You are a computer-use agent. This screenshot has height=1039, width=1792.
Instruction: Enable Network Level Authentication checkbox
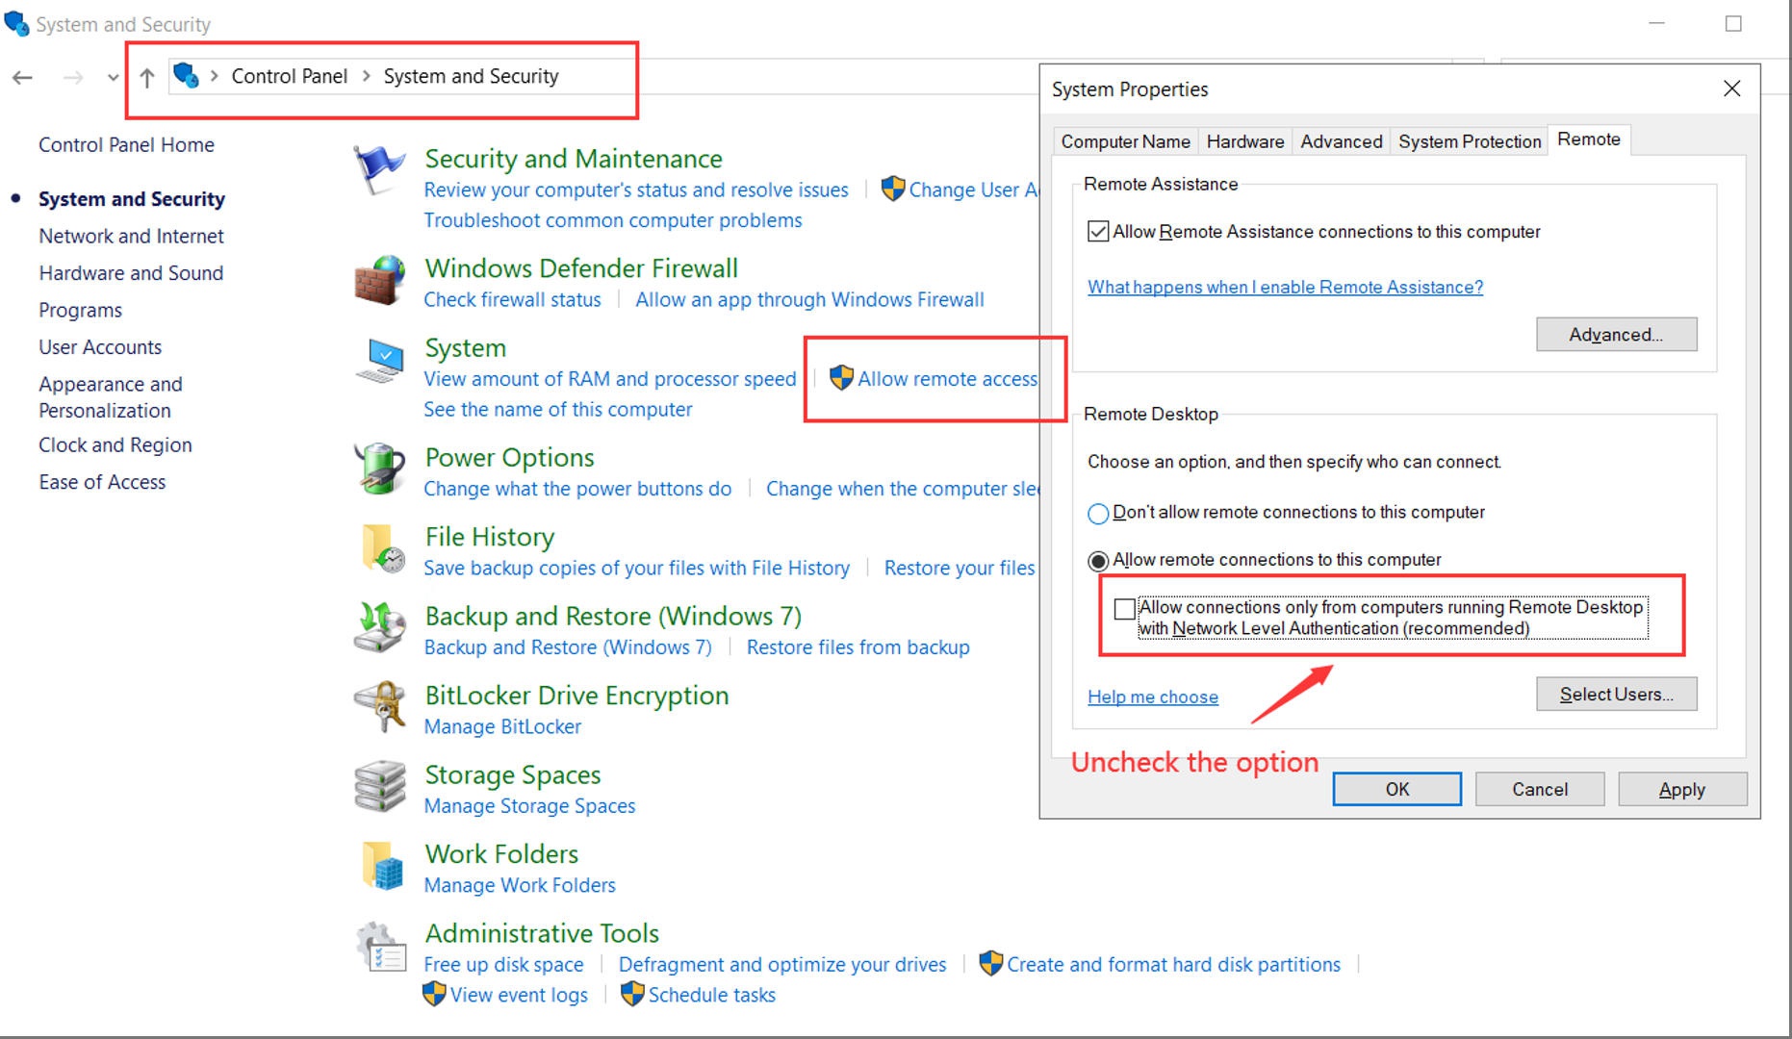click(1124, 609)
